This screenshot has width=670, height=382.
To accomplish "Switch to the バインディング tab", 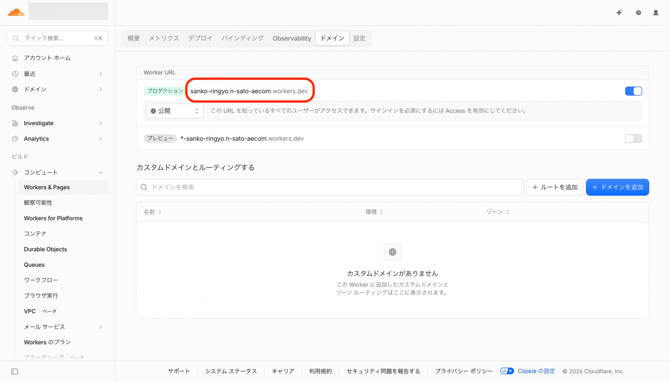I will pyautogui.click(x=243, y=38).
